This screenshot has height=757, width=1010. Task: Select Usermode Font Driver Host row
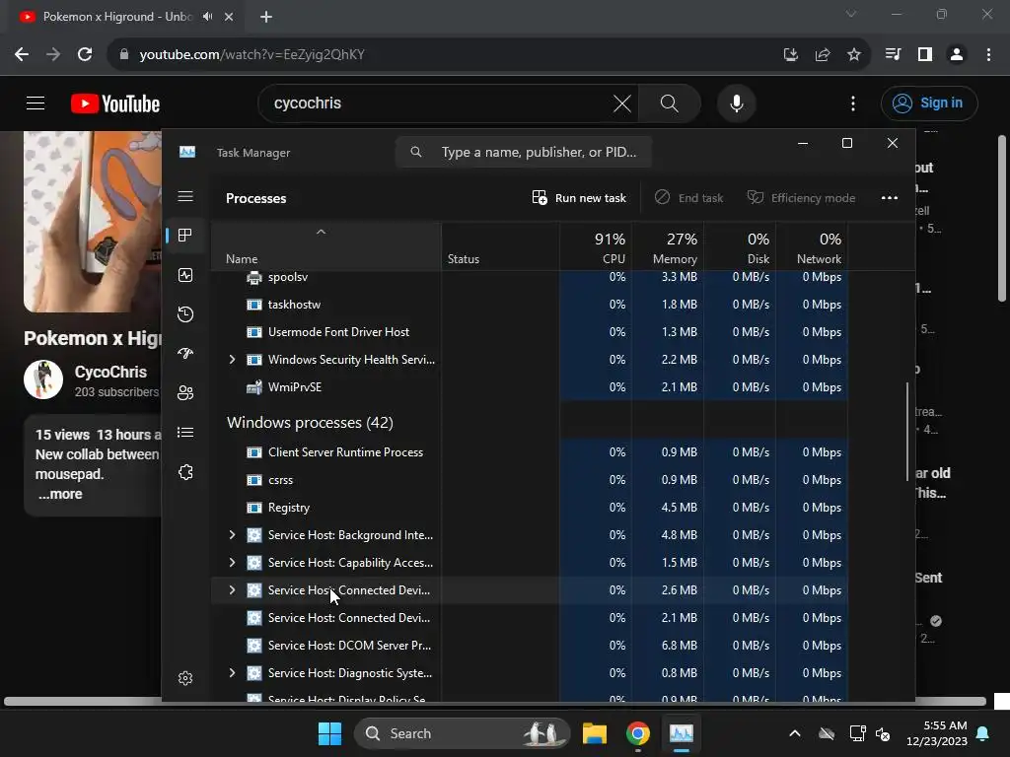point(530,332)
